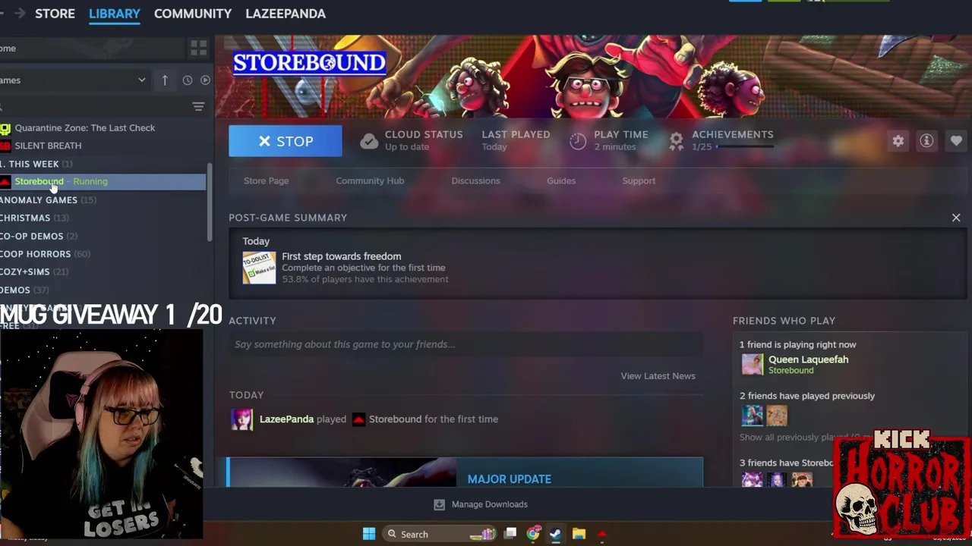Select Quarantine Zone: The Last Check

(85, 128)
